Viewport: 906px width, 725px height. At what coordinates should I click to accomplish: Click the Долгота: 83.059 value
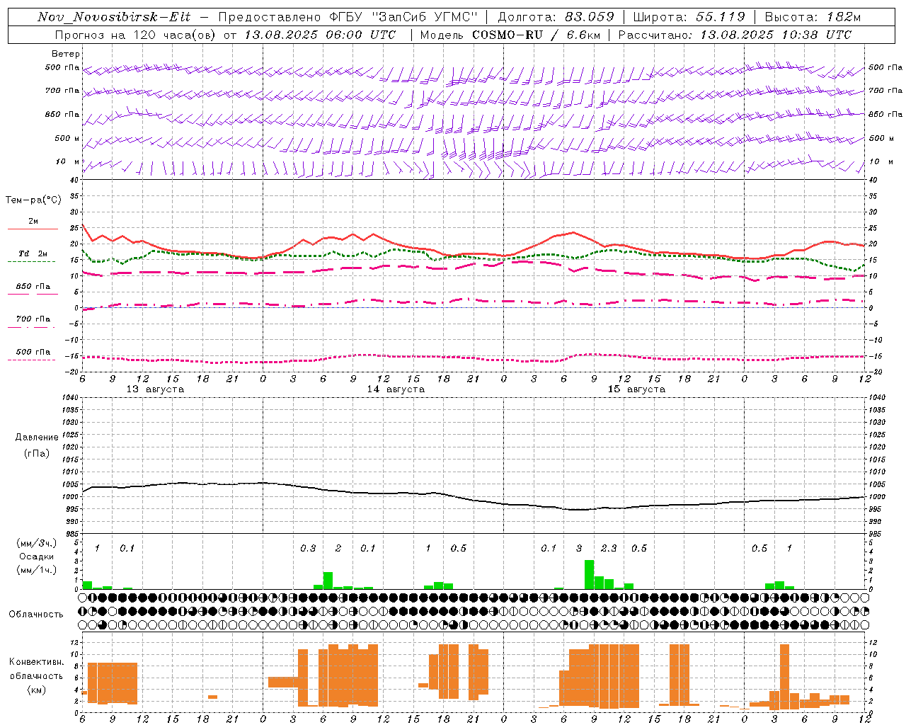click(x=556, y=17)
